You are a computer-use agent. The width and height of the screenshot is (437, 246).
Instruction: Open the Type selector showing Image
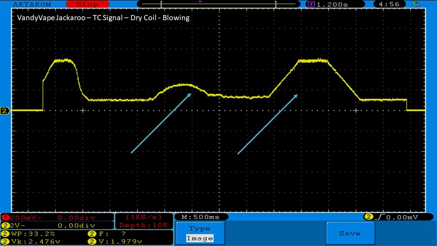(200, 234)
